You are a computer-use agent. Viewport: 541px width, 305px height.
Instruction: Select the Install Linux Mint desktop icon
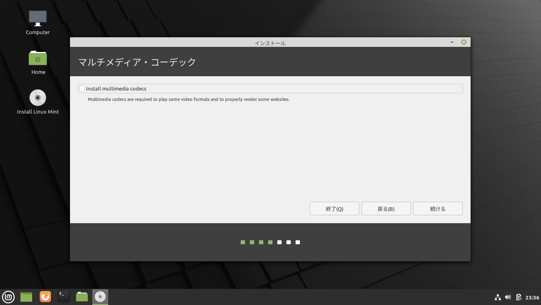click(38, 102)
